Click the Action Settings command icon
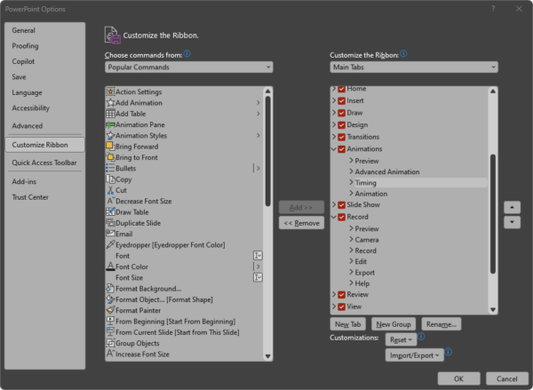The height and width of the screenshot is (390, 533). click(110, 92)
